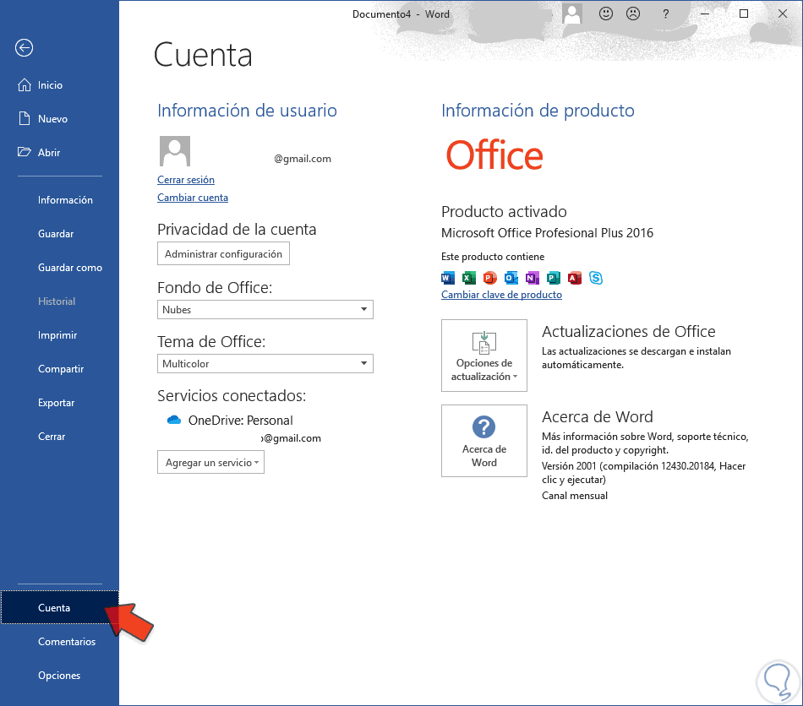Click the PowerPoint app icon
The width and height of the screenshot is (803, 706).
pos(490,278)
